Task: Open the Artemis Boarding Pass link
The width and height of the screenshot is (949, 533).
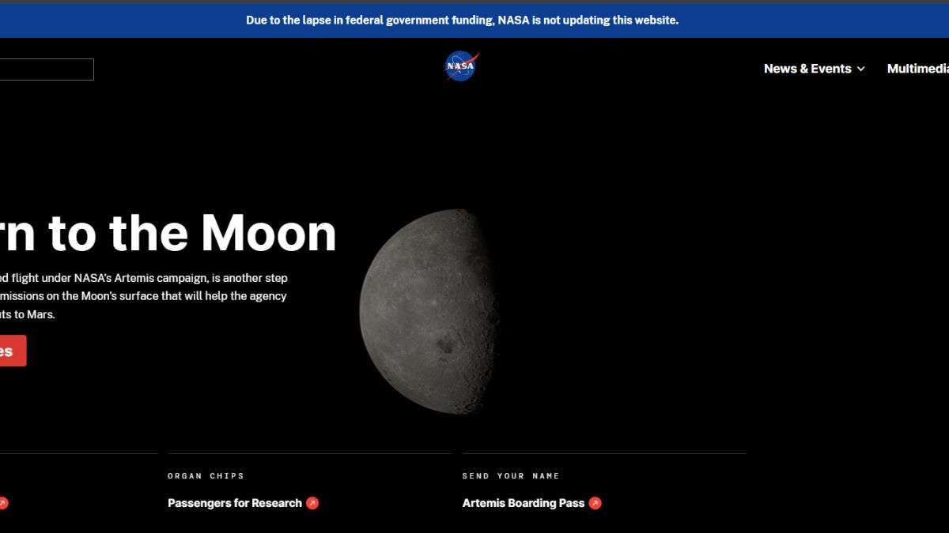Action: coord(523,503)
